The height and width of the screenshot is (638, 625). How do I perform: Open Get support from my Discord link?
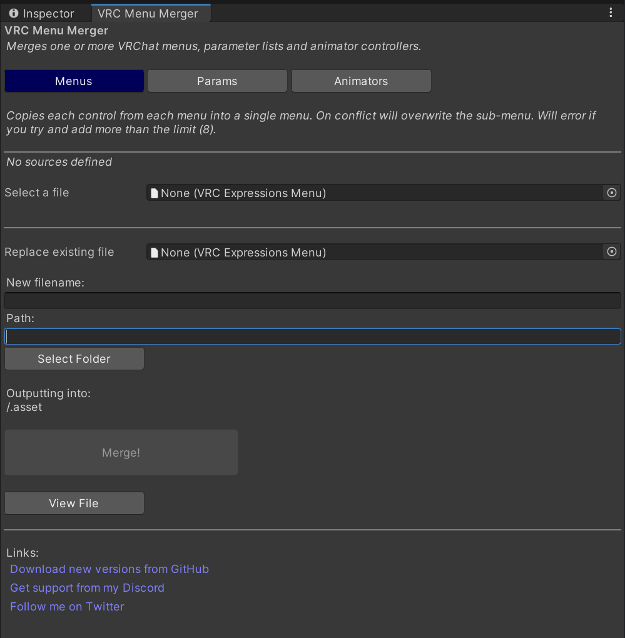[x=87, y=587]
